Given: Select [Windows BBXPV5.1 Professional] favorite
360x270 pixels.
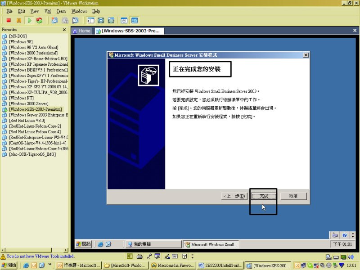Looking at the screenshot, I should click(35, 70).
